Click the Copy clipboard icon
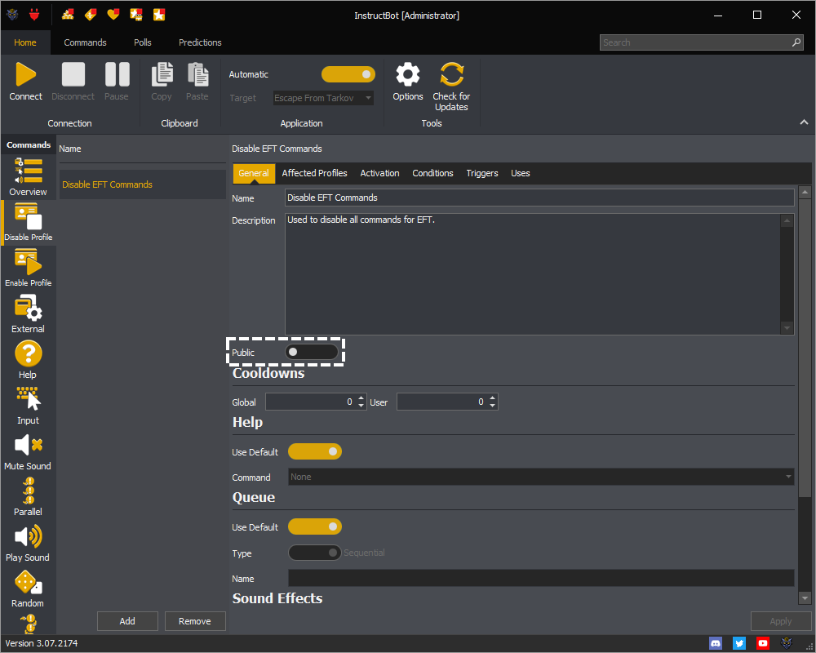 click(x=162, y=74)
